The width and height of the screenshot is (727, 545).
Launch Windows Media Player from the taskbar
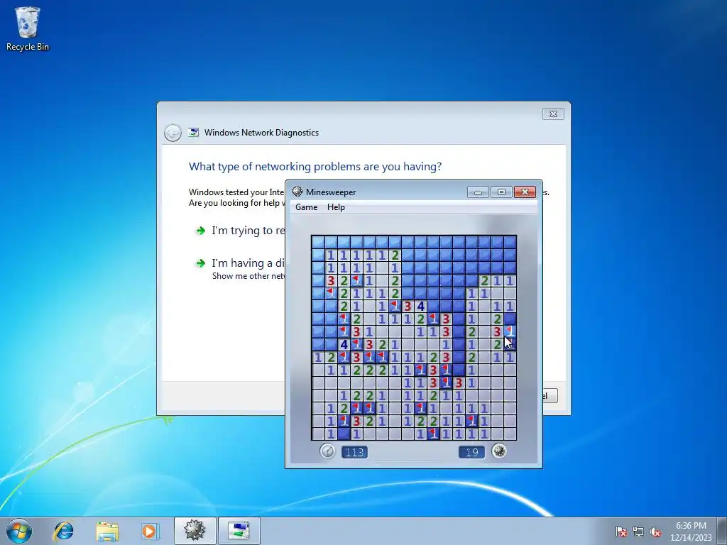(x=150, y=531)
